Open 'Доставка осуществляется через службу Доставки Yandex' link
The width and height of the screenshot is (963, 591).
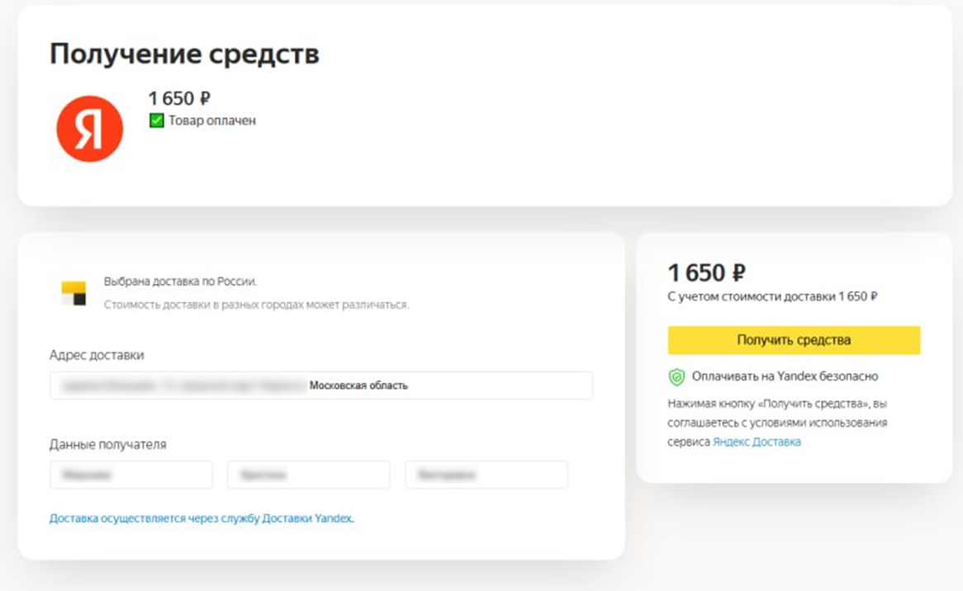[x=202, y=518]
